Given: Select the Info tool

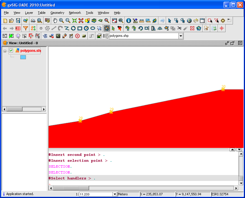Looking at the screenshot, I should [x=128, y=21].
